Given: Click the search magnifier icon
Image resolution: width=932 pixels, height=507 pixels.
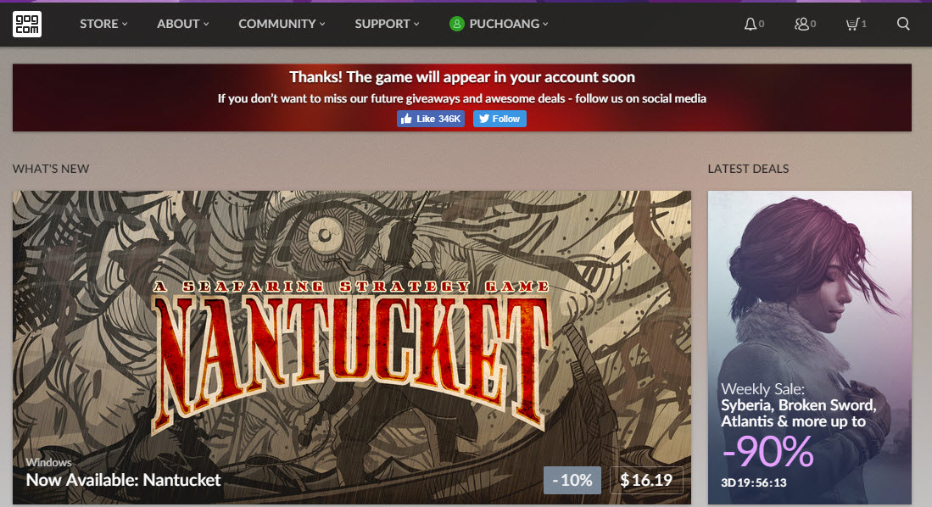Looking at the screenshot, I should pyautogui.click(x=903, y=24).
